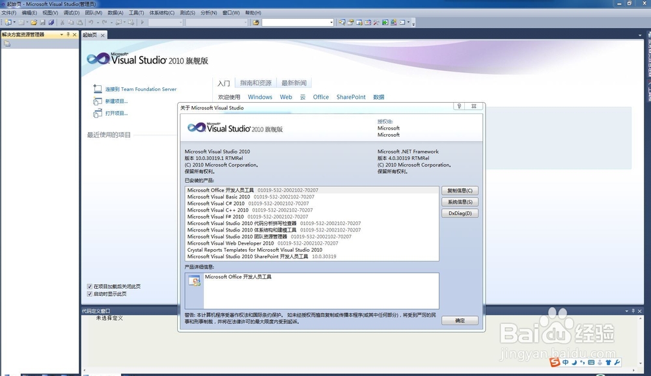
Task: Toggle 'close page after project load' checkbox
Action: point(89,286)
